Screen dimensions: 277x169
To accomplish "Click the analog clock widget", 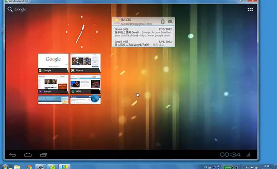I will coord(82,32).
